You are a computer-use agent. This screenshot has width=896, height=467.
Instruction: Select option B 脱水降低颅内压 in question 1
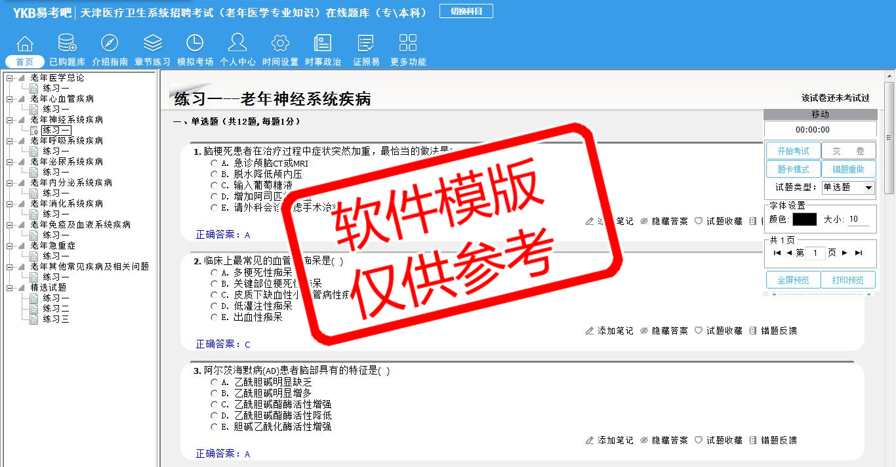tap(214, 174)
